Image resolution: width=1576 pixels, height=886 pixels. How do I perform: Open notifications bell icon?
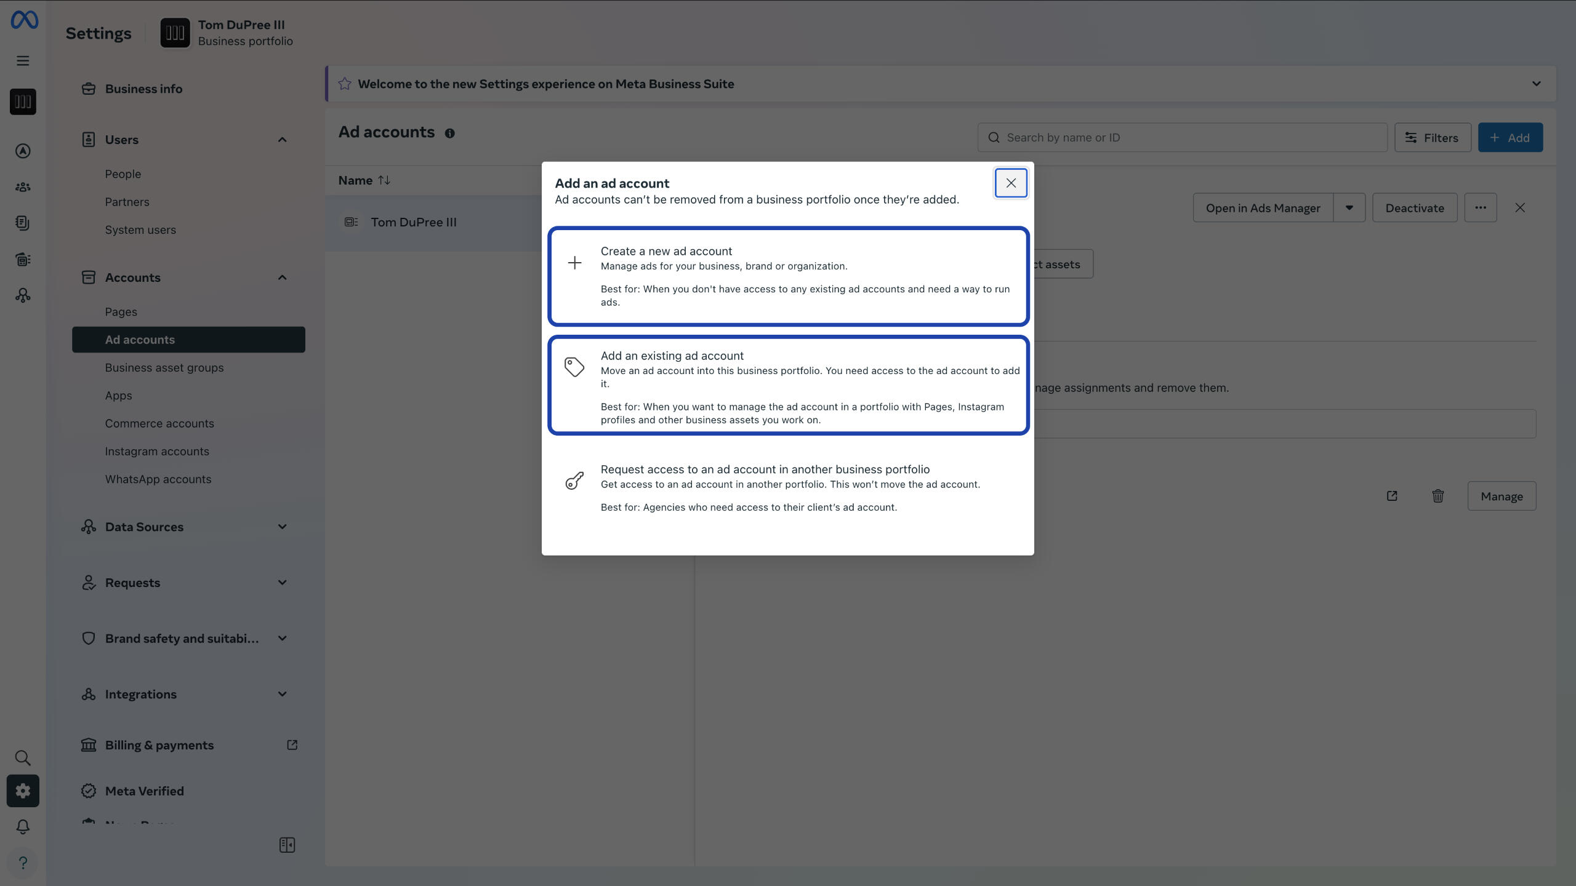(23, 826)
